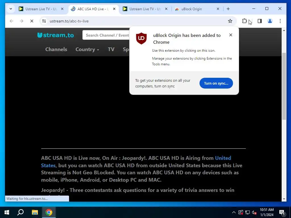Viewport: 291px width, 218px height.
Task: Go forward to the next page
Action: [22, 21]
